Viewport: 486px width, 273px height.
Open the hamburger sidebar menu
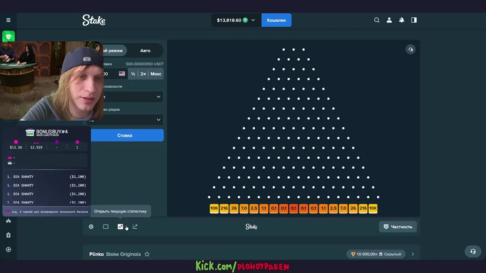point(8,20)
